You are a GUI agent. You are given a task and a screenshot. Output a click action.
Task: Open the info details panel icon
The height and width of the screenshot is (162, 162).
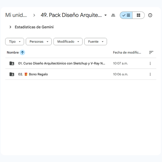click(x=150, y=15)
